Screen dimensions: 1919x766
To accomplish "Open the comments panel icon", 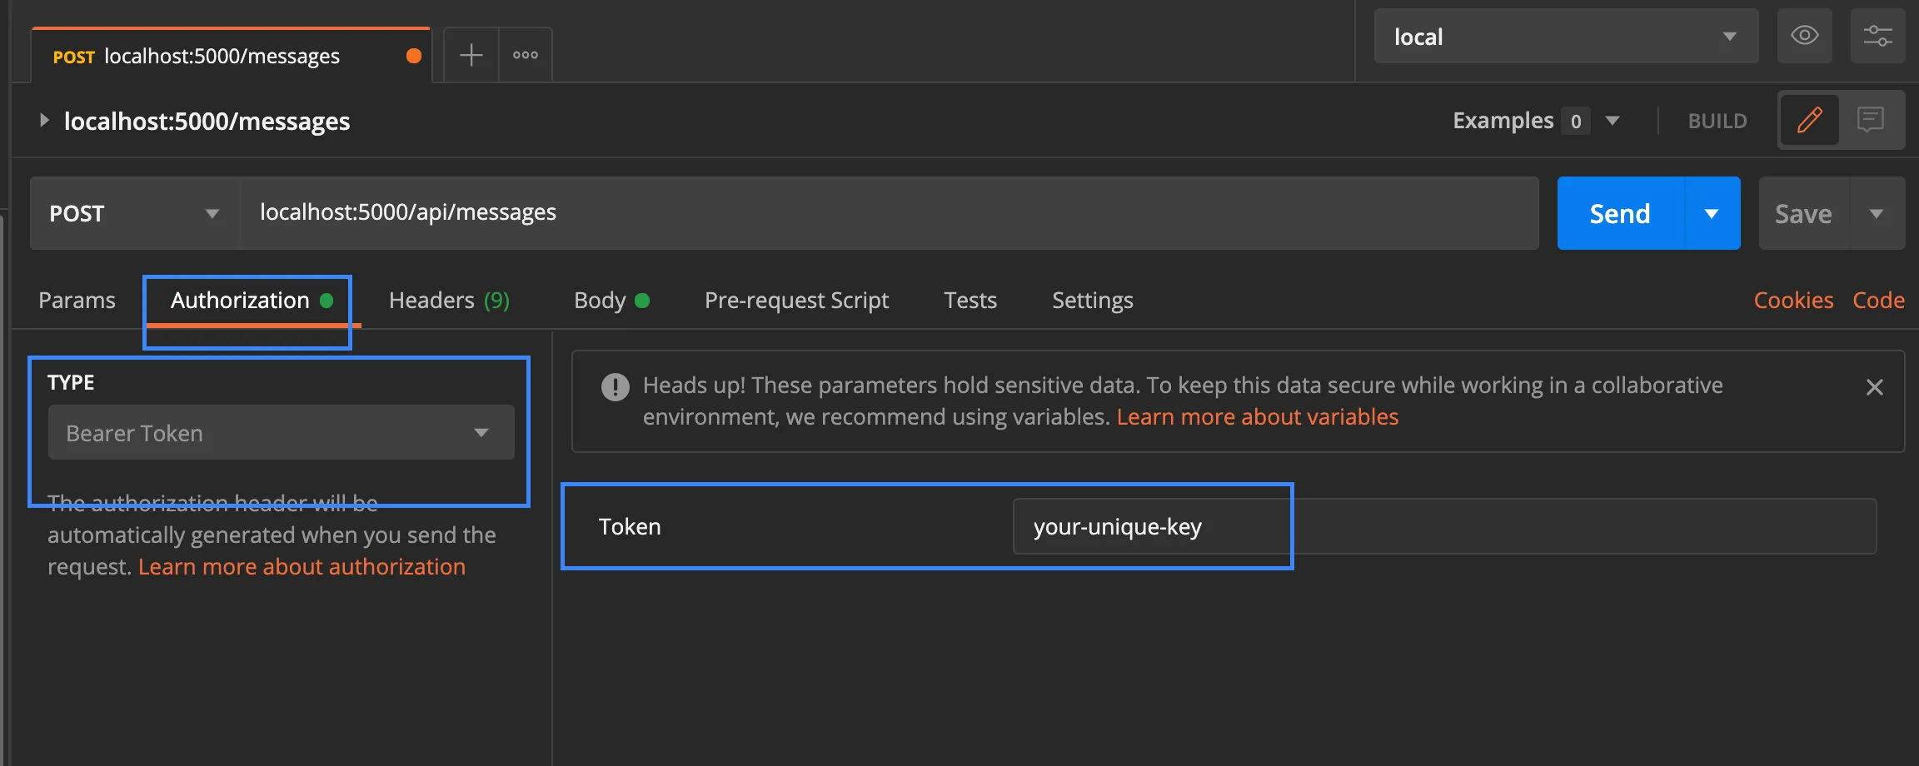I will pos(1870,120).
